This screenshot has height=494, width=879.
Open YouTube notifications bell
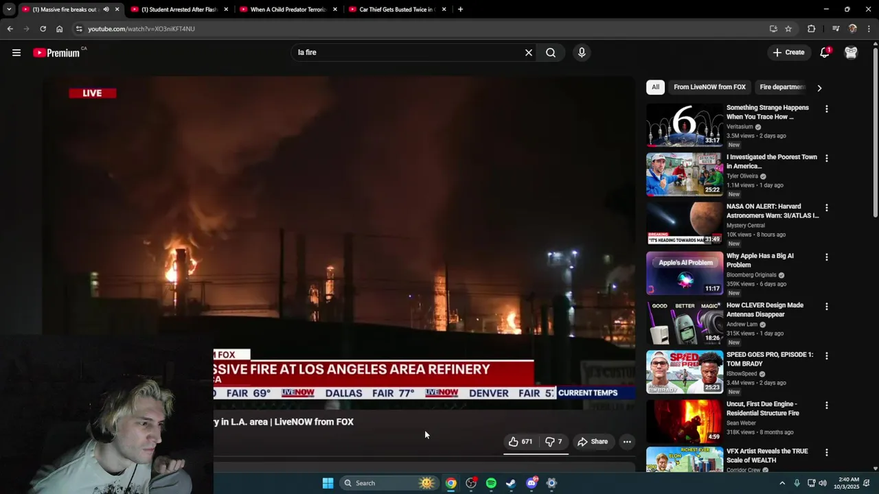tap(825, 53)
